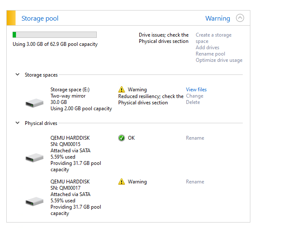Click the warning triangle beside QM00017 drive

tap(122, 181)
